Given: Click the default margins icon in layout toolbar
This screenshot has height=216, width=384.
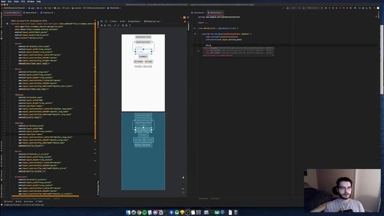Looking at the screenshot, I should (109, 25).
